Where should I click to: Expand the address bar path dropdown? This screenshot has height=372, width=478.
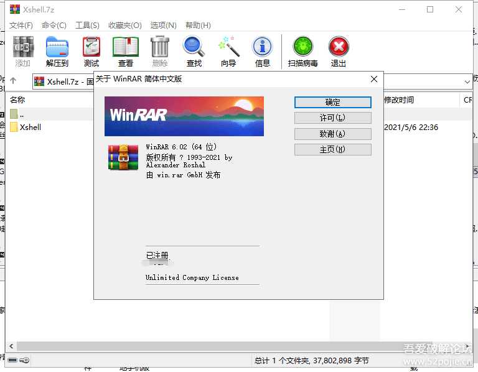(x=467, y=81)
